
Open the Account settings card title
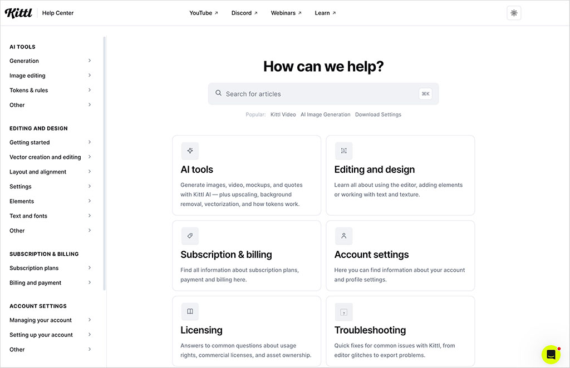point(371,255)
